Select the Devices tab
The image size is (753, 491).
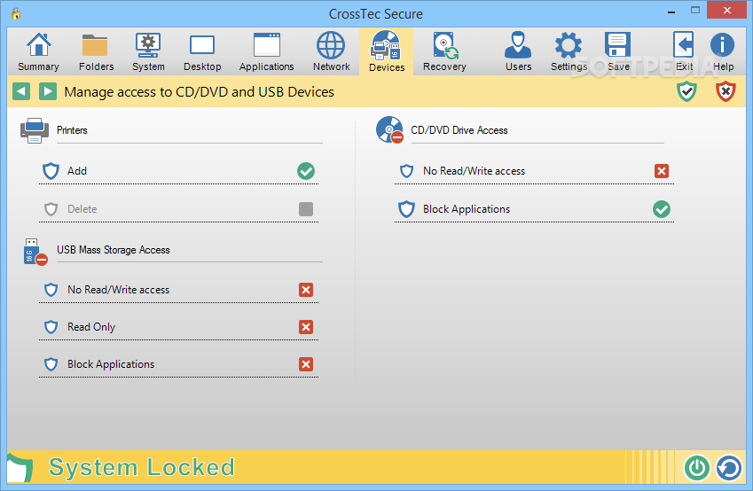[x=387, y=51]
